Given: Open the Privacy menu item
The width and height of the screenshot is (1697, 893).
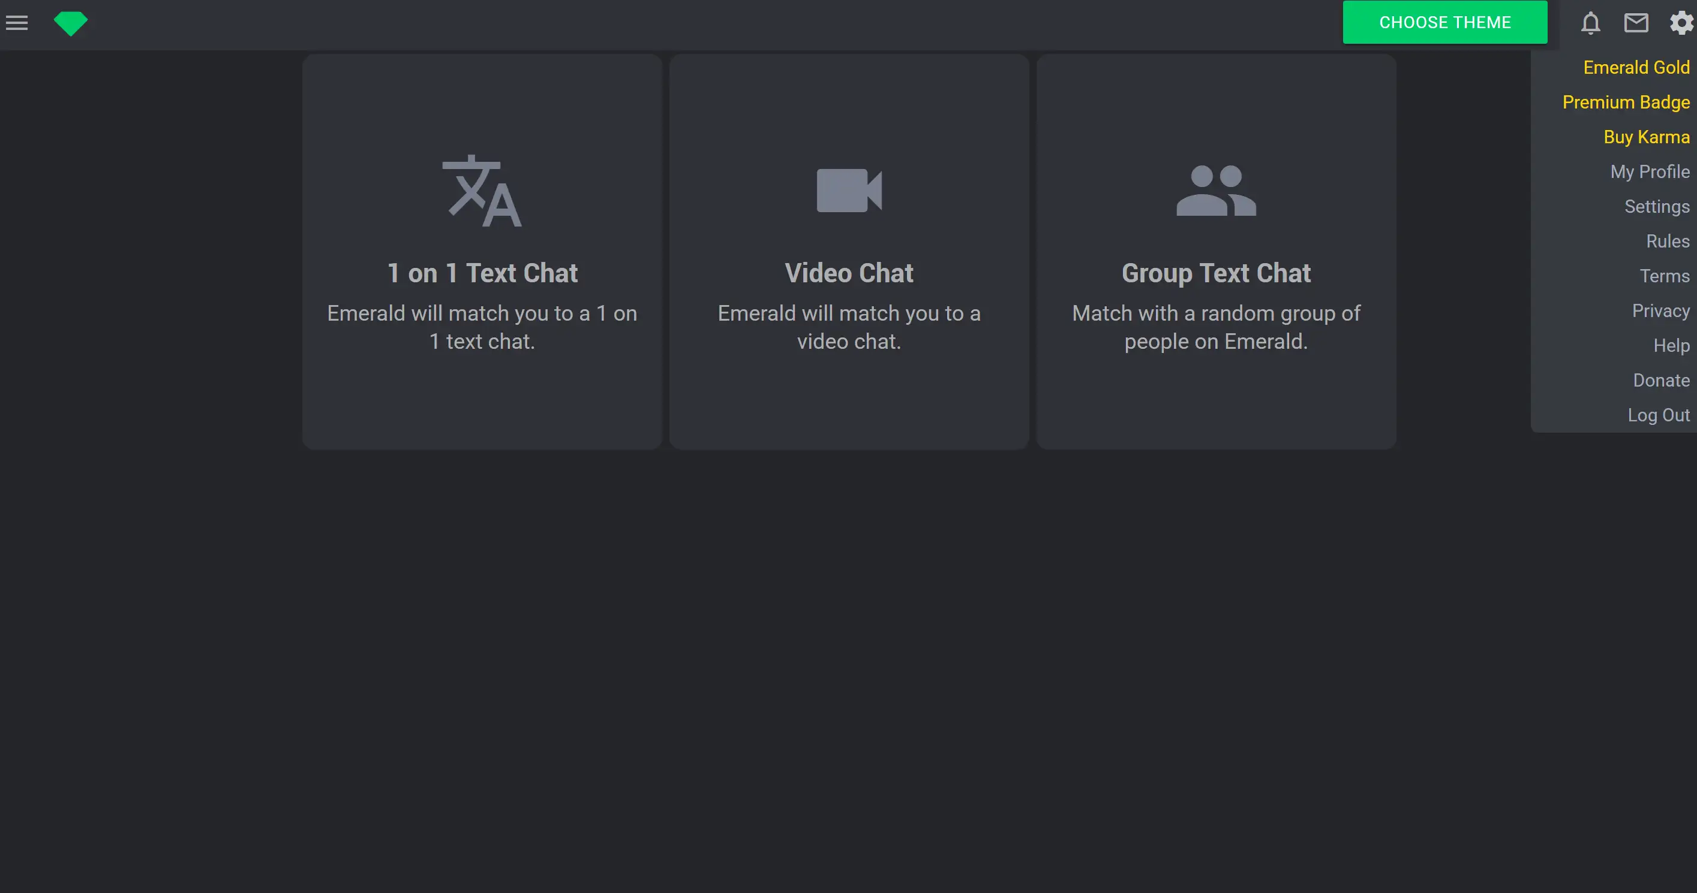Looking at the screenshot, I should point(1661,310).
